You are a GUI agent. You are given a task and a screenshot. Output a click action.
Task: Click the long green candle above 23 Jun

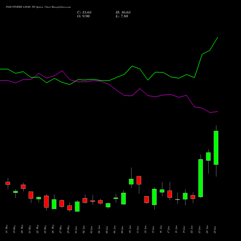[201, 178]
